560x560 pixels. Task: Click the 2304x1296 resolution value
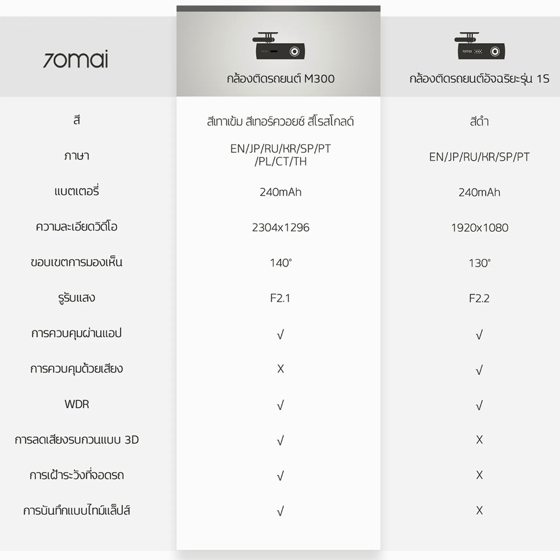tap(281, 227)
